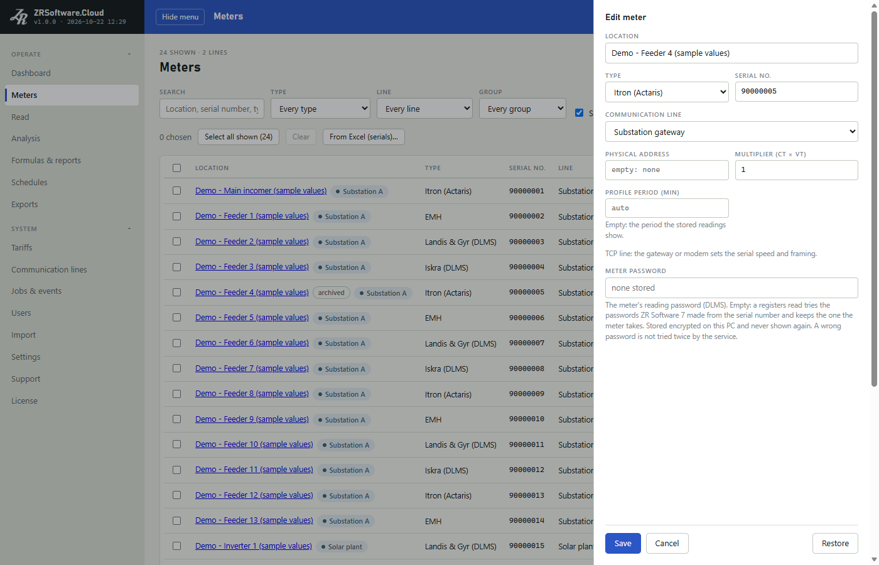Open the Communication line dropdown
This screenshot has height=565, width=879.
point(731,132)
